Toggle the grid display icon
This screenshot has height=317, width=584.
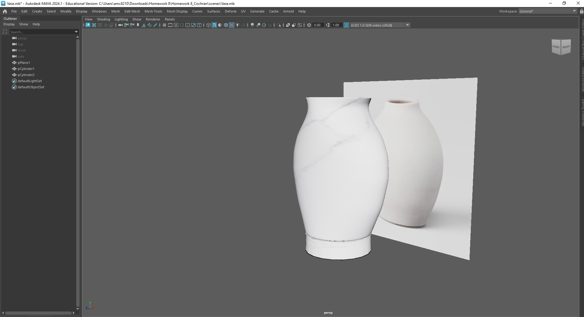click(164, 25)
